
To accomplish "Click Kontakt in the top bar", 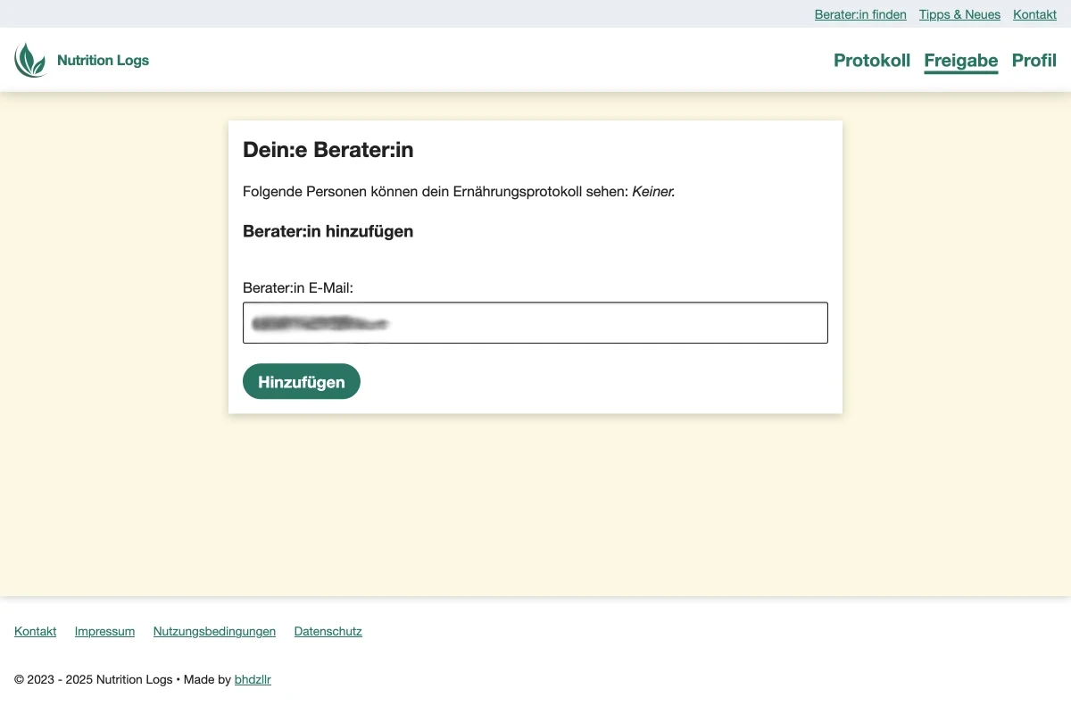I will click(1034, 14).
